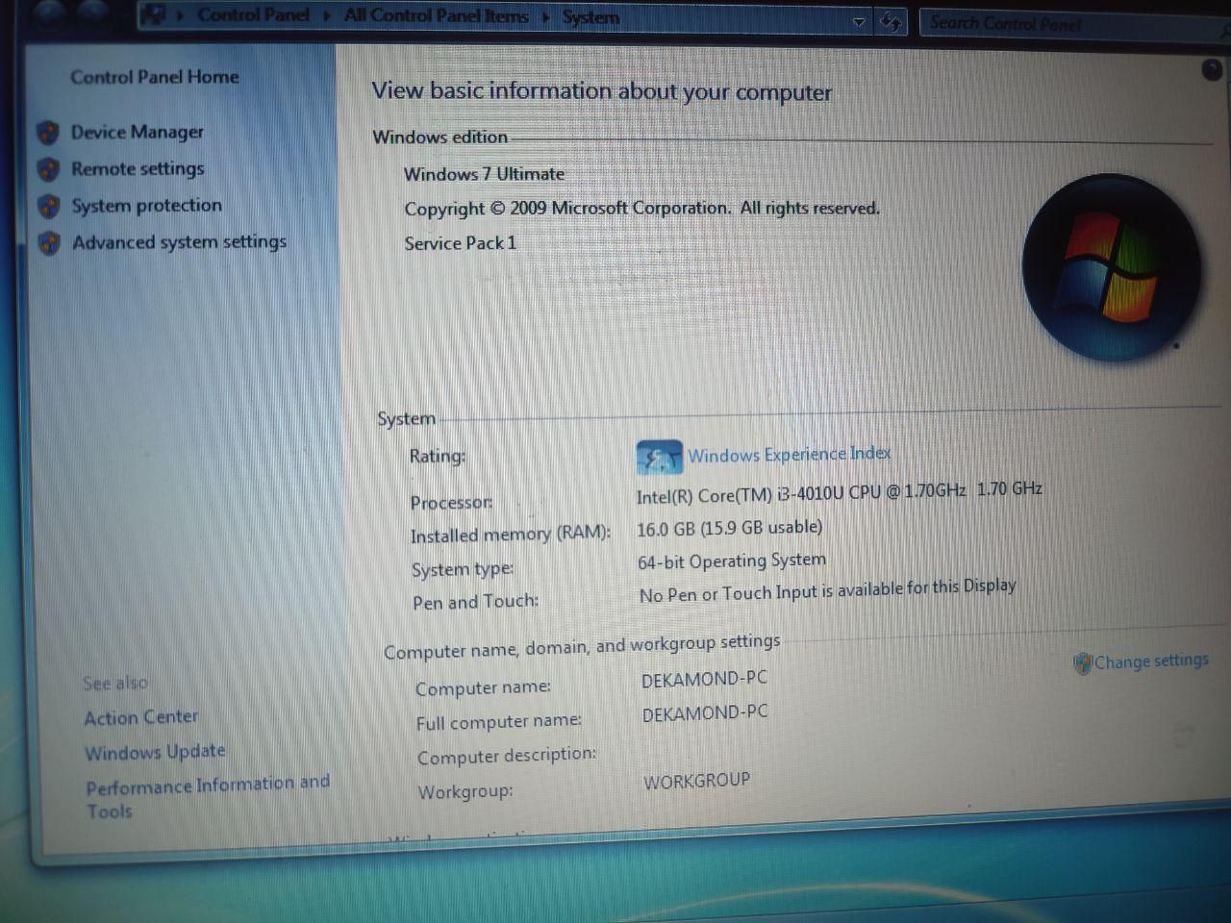Viewport: 1231px width, 923px height.
Task: Click All Control Panel Items breadcrumb
Action: 437,15
